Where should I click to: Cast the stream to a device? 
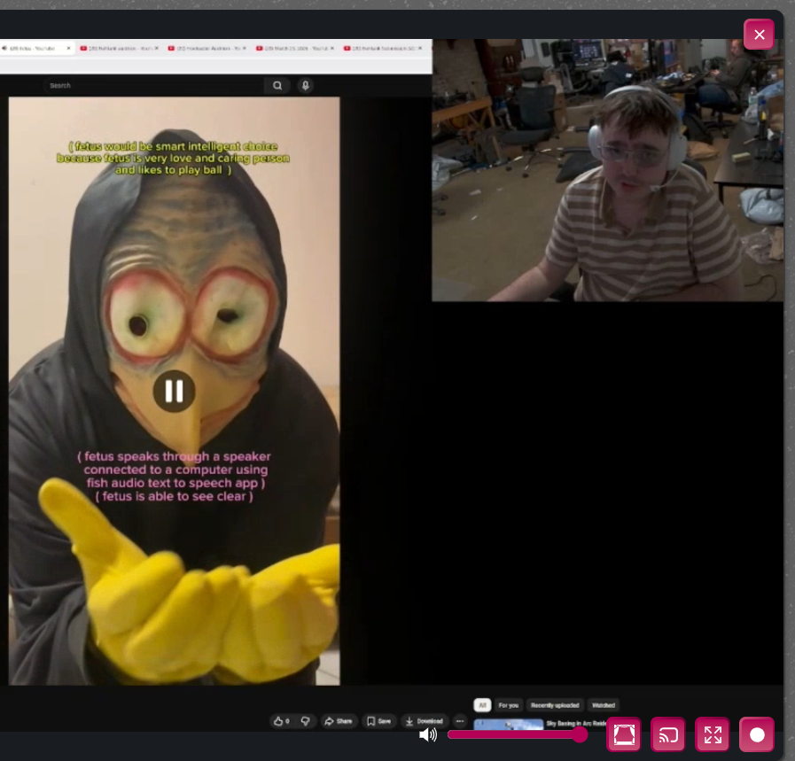(667, 734)
